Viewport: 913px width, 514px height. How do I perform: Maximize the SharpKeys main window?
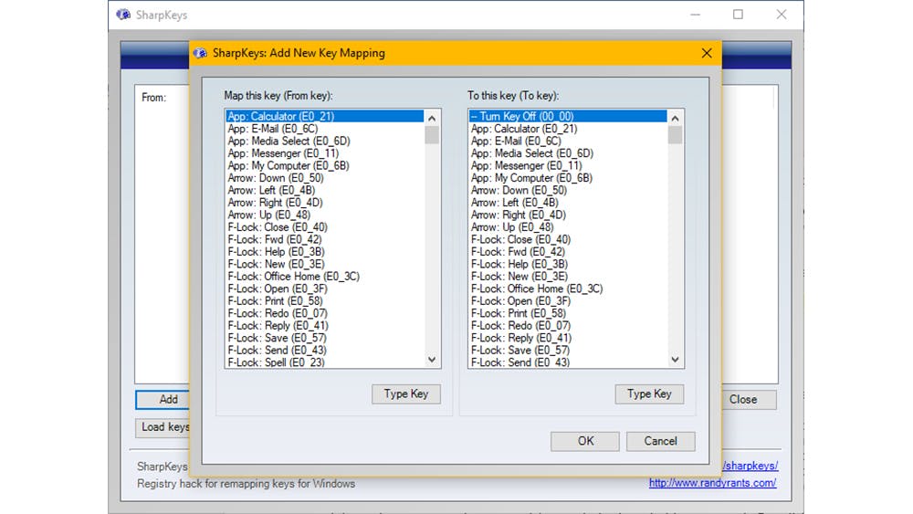(x=738, y=15)
